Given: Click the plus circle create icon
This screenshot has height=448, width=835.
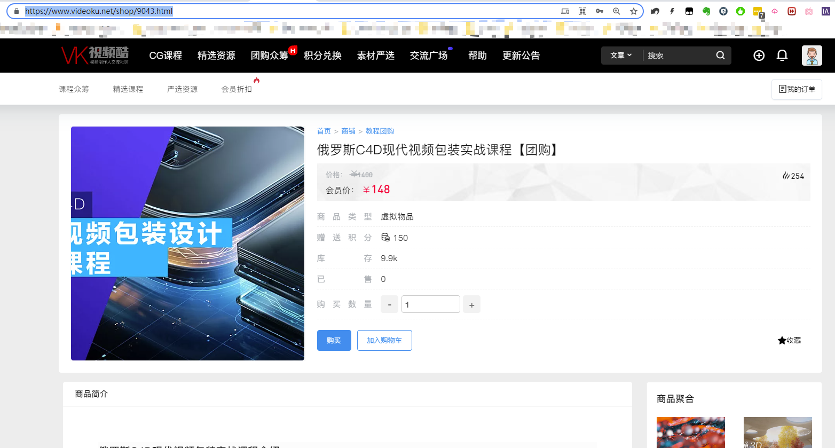Looking at the screenshot, I should [x=759, y=56].
